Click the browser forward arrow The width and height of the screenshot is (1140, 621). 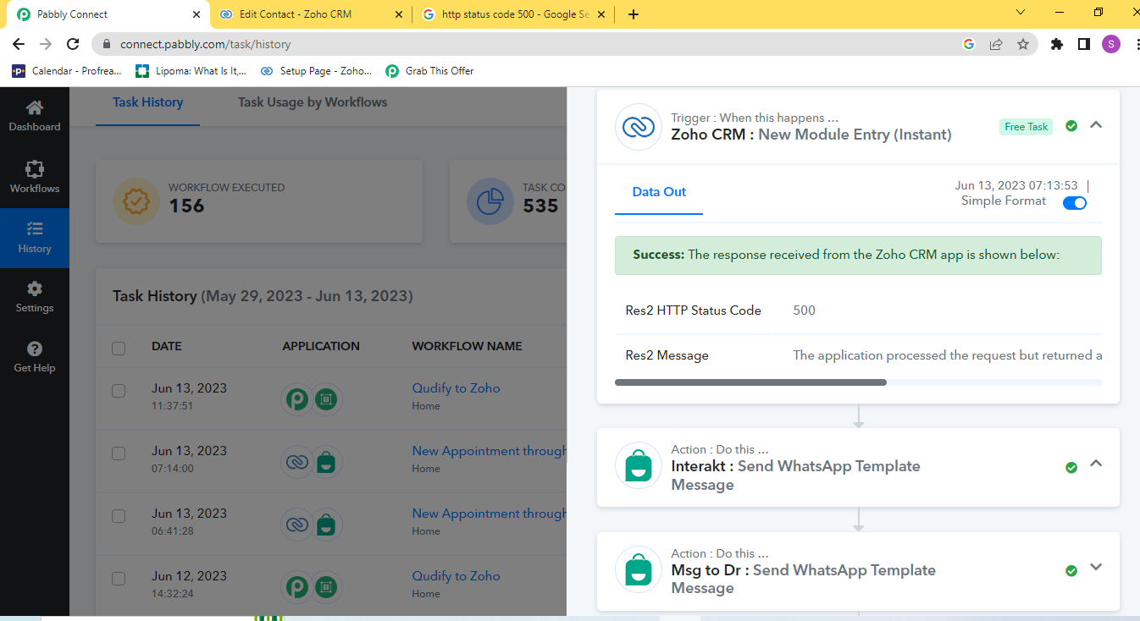46,44
